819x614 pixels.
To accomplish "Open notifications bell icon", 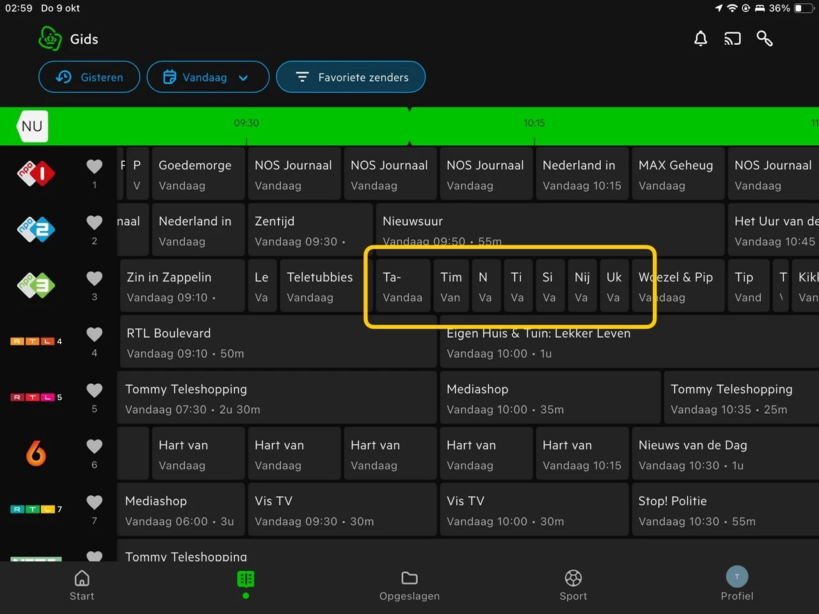I will click(701, 39).
